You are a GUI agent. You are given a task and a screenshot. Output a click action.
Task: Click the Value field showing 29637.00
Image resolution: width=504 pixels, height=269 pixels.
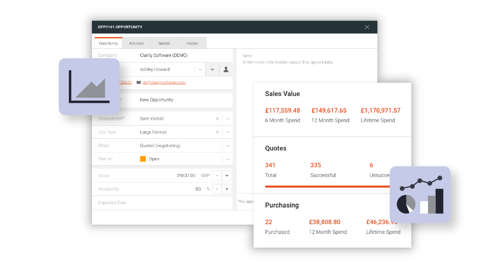click(186, 175)
